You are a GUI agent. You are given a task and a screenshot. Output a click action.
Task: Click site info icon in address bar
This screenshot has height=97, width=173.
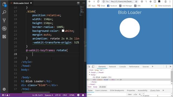coord(104,2)
